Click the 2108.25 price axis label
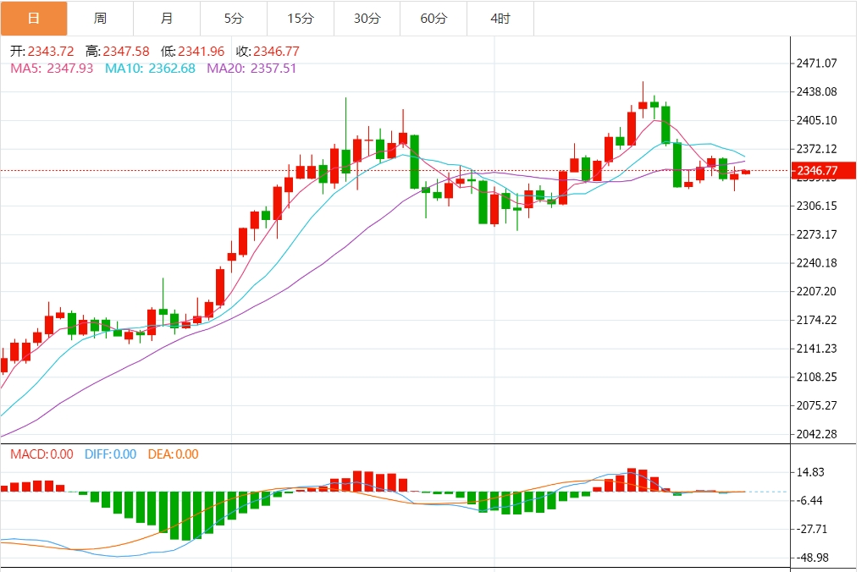 [817, 377]
